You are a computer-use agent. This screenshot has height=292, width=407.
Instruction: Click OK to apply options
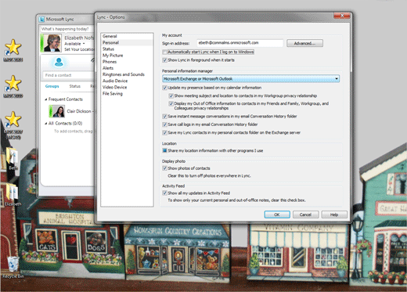277,214
